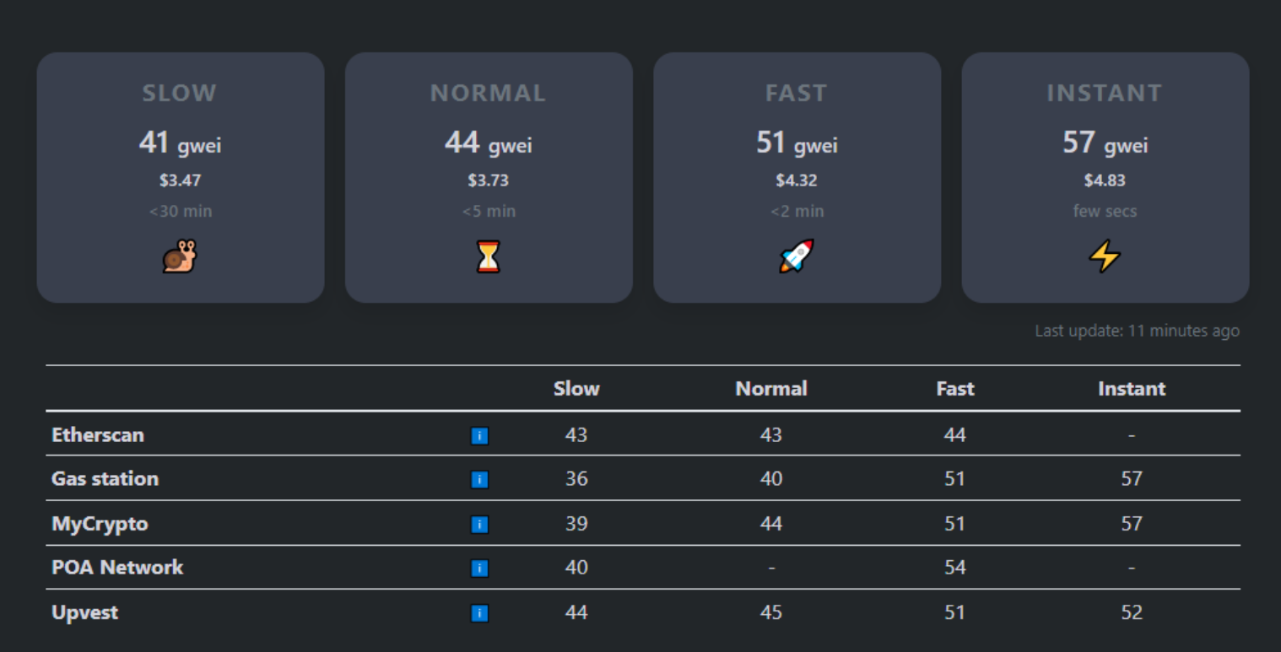Click the Last update timestamp text
The height and width of the screenshot is (652, 1281).
point(1137,331)
